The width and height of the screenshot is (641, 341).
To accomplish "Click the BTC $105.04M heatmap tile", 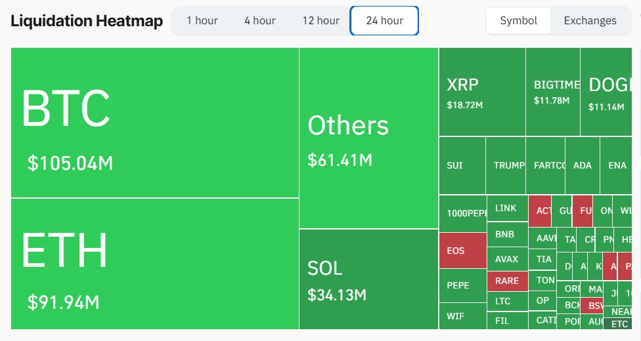I will 155,123.
